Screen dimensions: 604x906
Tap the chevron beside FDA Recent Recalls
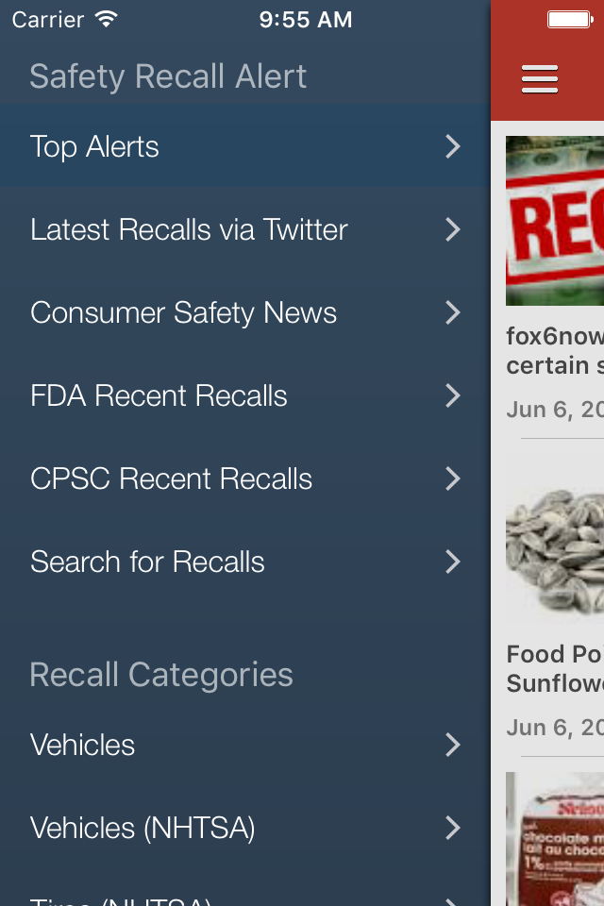coord(454,395)
